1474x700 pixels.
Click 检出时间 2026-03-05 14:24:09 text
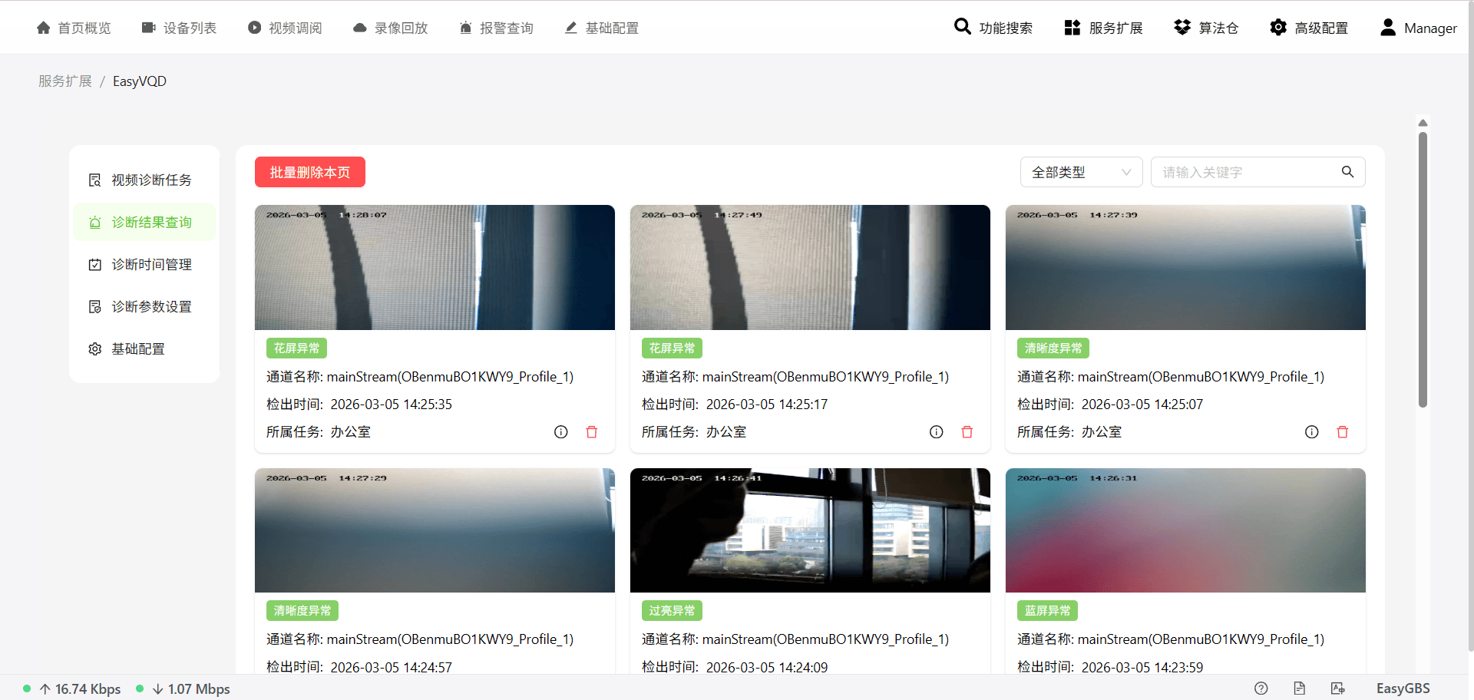(735, 667)
